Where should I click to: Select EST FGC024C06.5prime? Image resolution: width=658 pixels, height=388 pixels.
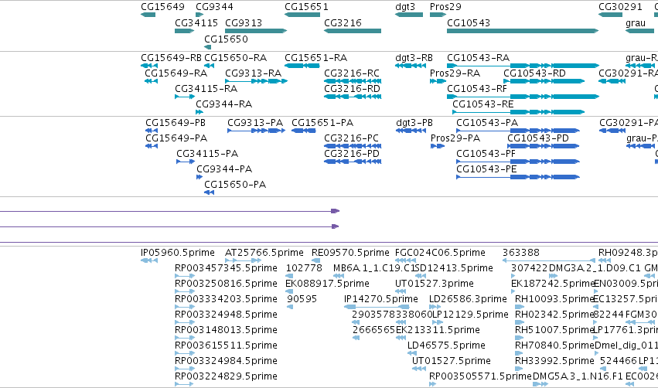pos(406,260)
